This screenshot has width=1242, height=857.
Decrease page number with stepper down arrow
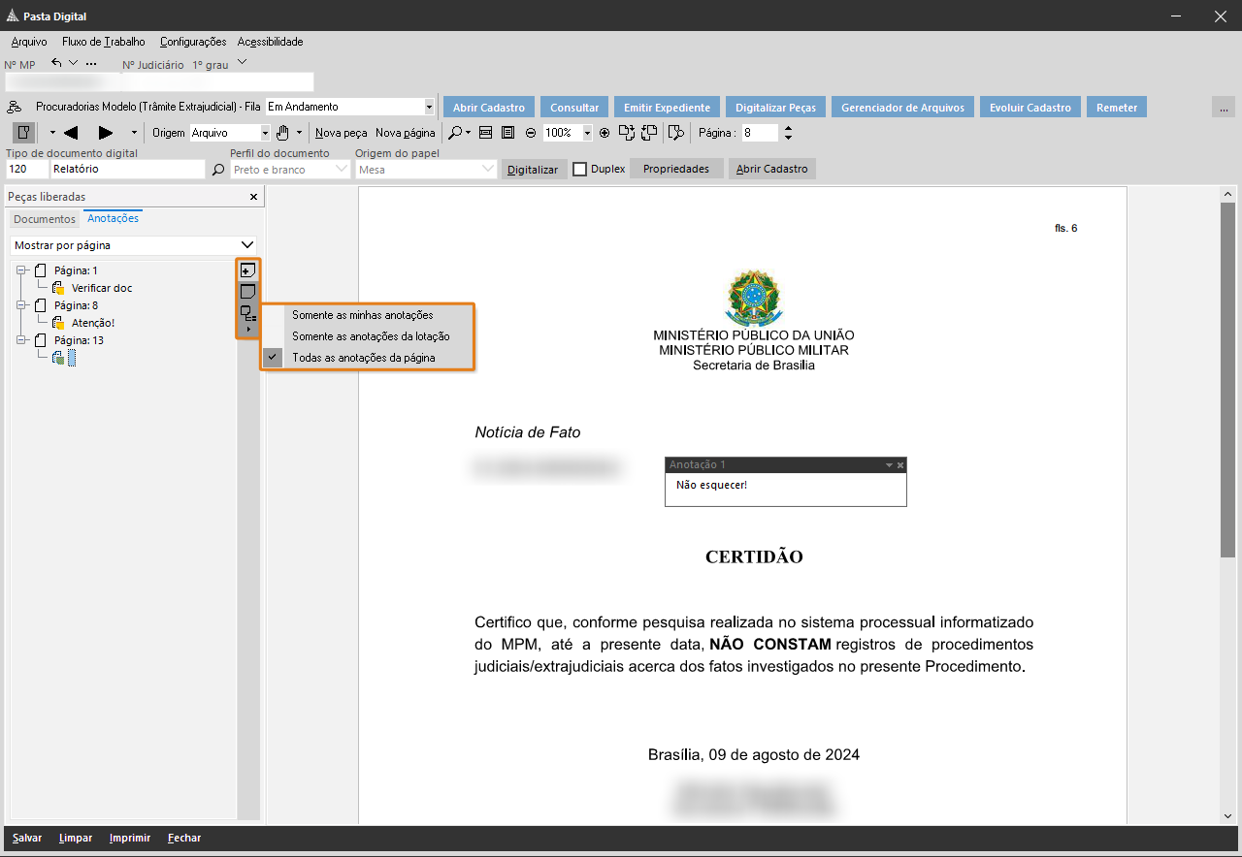(x=788, y=138)
